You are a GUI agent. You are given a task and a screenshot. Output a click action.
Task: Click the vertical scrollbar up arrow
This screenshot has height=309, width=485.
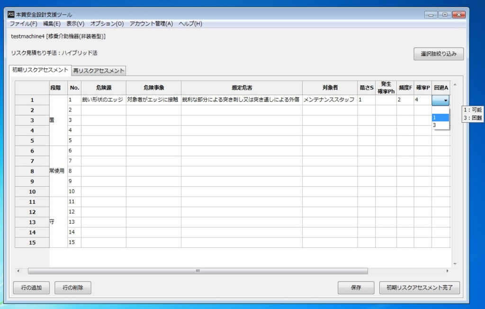[x=455, y=84]
